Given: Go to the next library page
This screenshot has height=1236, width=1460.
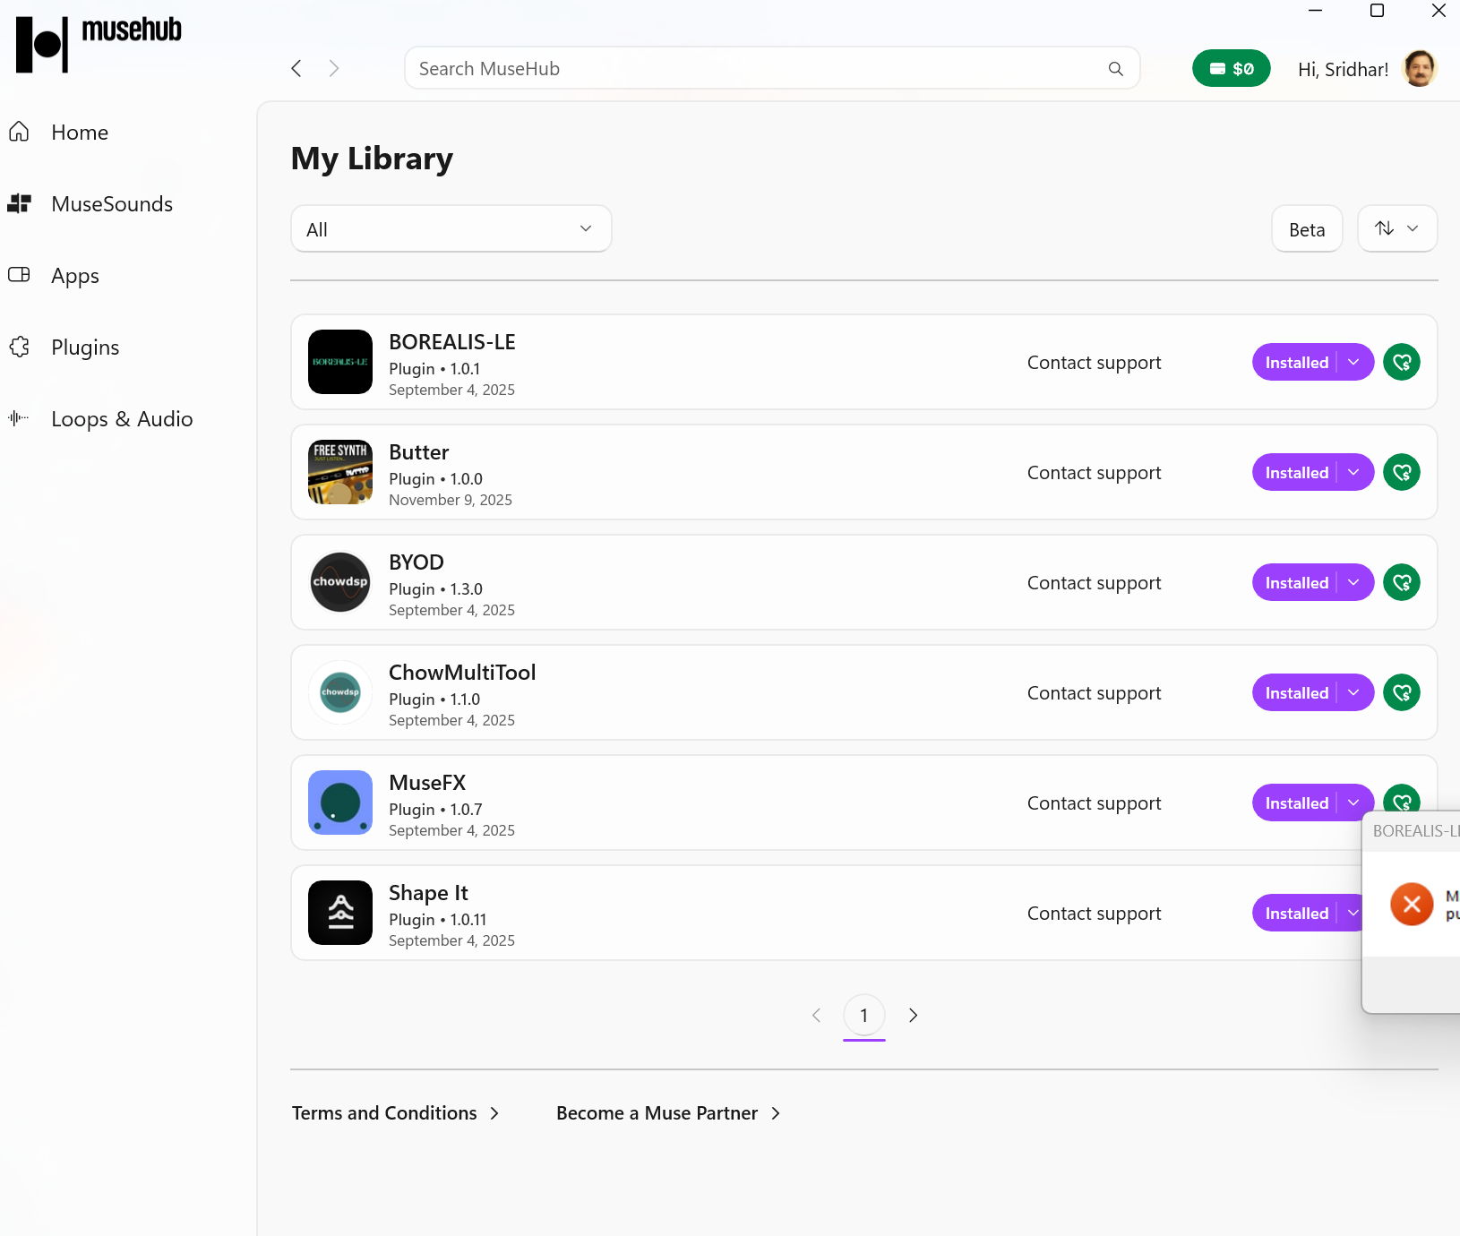Looking at the screenshot, I should tap(913, 1016).
